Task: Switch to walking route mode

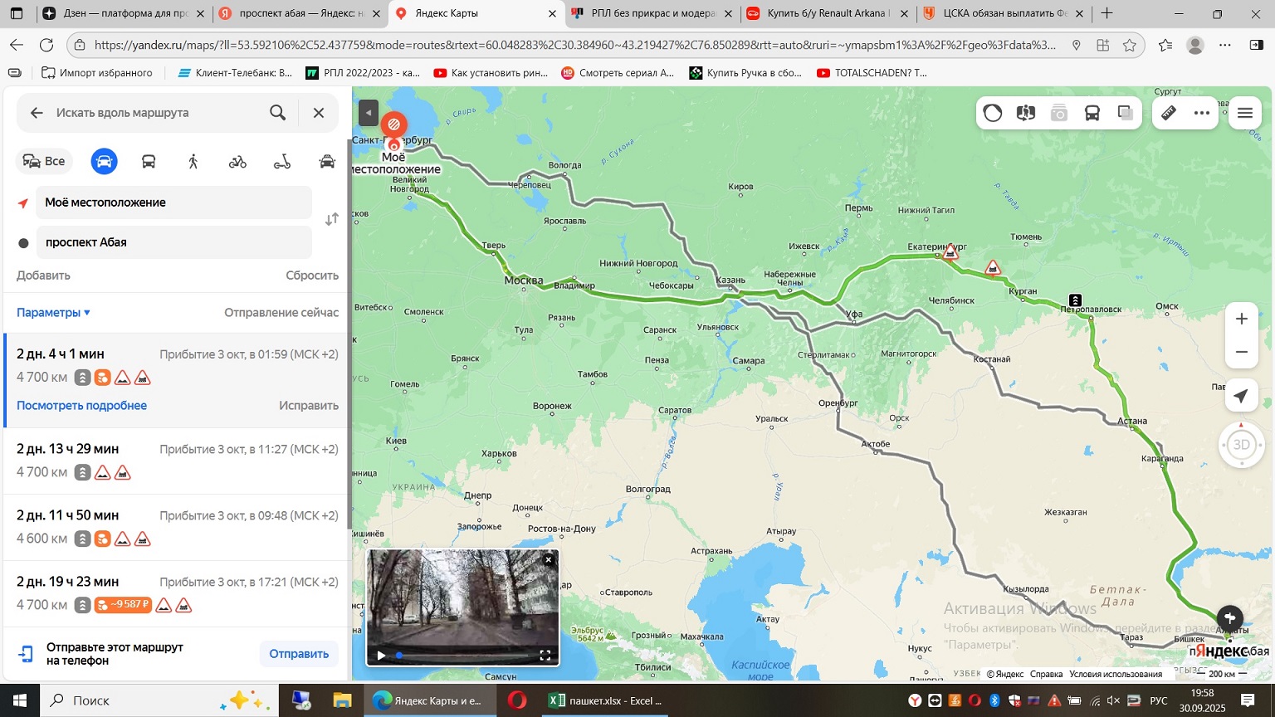Action: [193, 161]
